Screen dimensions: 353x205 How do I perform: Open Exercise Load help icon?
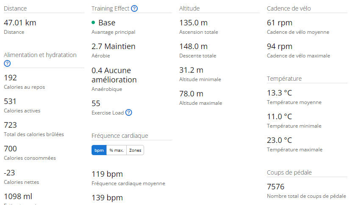tap(129, 112)
